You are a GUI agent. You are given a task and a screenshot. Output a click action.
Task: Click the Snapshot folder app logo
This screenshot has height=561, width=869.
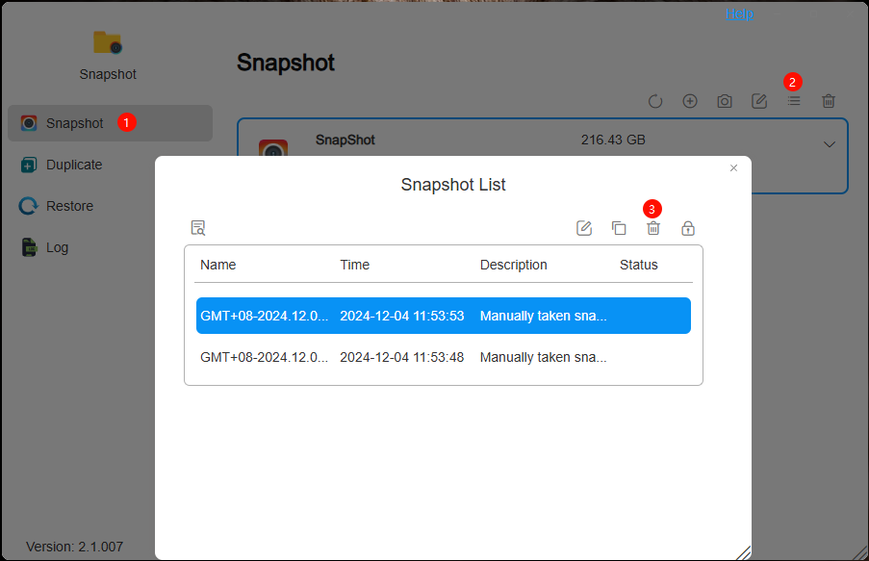(x=108, y=42)
